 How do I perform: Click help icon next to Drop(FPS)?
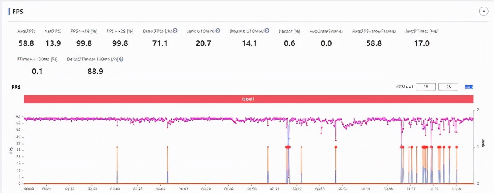(175, 31)
